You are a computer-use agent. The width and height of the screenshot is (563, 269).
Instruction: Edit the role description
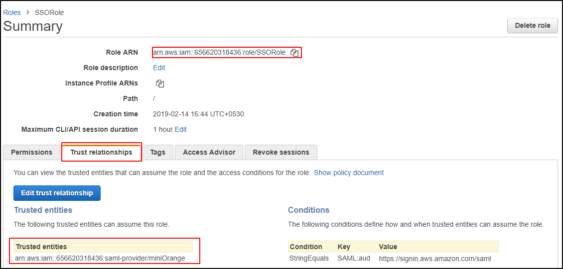click(x=159, y=68)
